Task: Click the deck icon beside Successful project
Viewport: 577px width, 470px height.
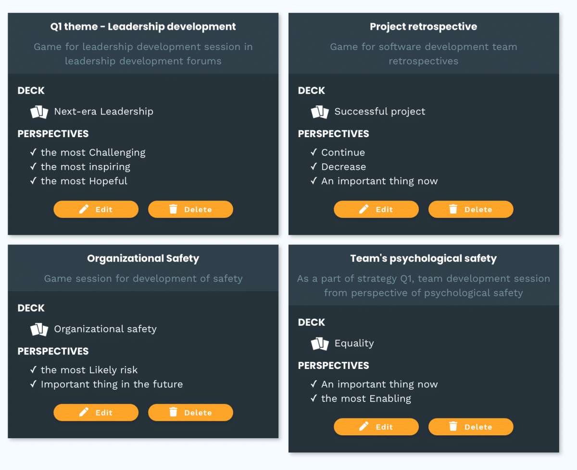Action: click(x=320, y=112)
